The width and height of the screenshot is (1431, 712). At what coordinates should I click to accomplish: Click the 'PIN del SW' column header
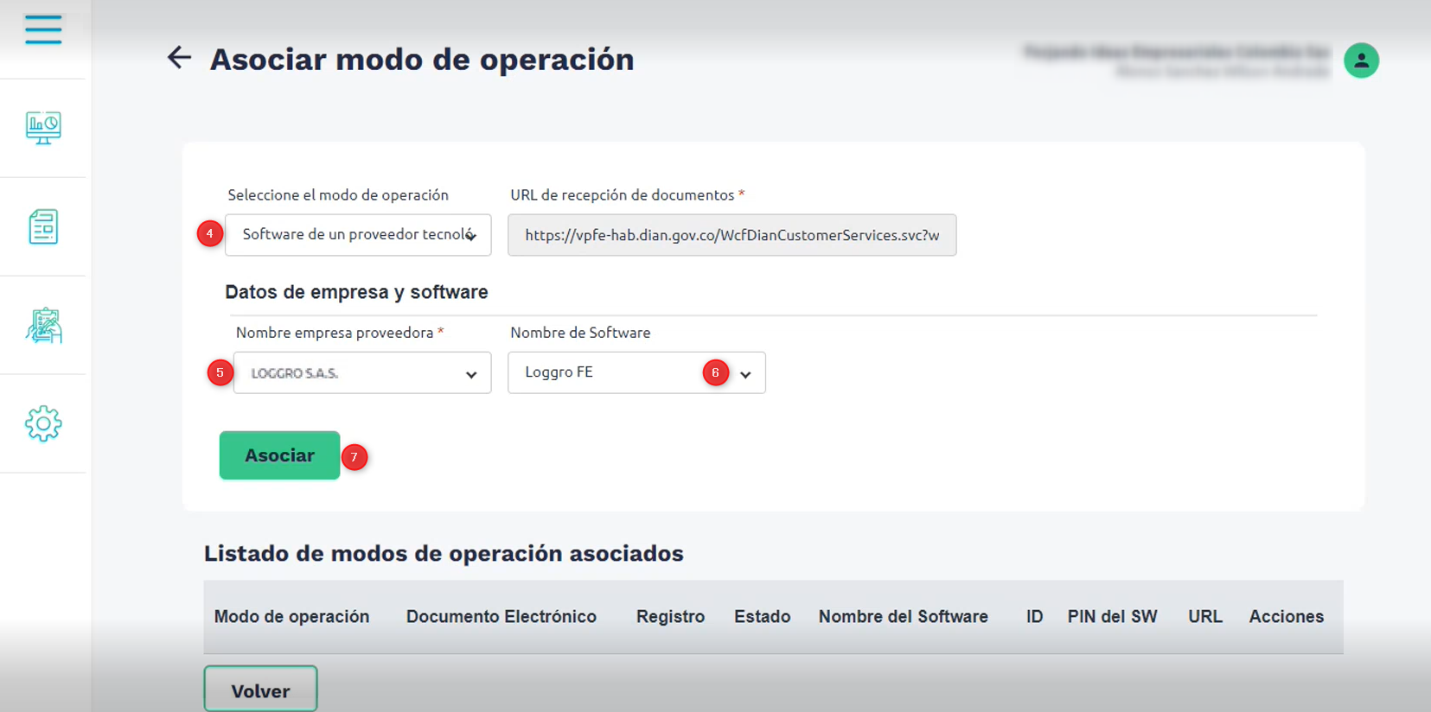click(x=1112, y=617)
